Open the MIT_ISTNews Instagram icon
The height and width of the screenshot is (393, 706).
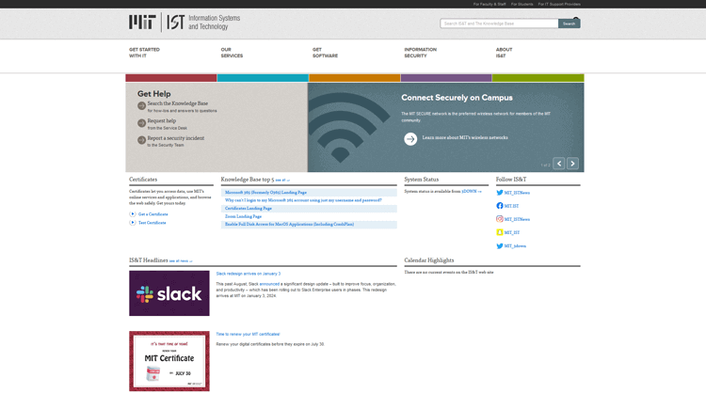500,219
